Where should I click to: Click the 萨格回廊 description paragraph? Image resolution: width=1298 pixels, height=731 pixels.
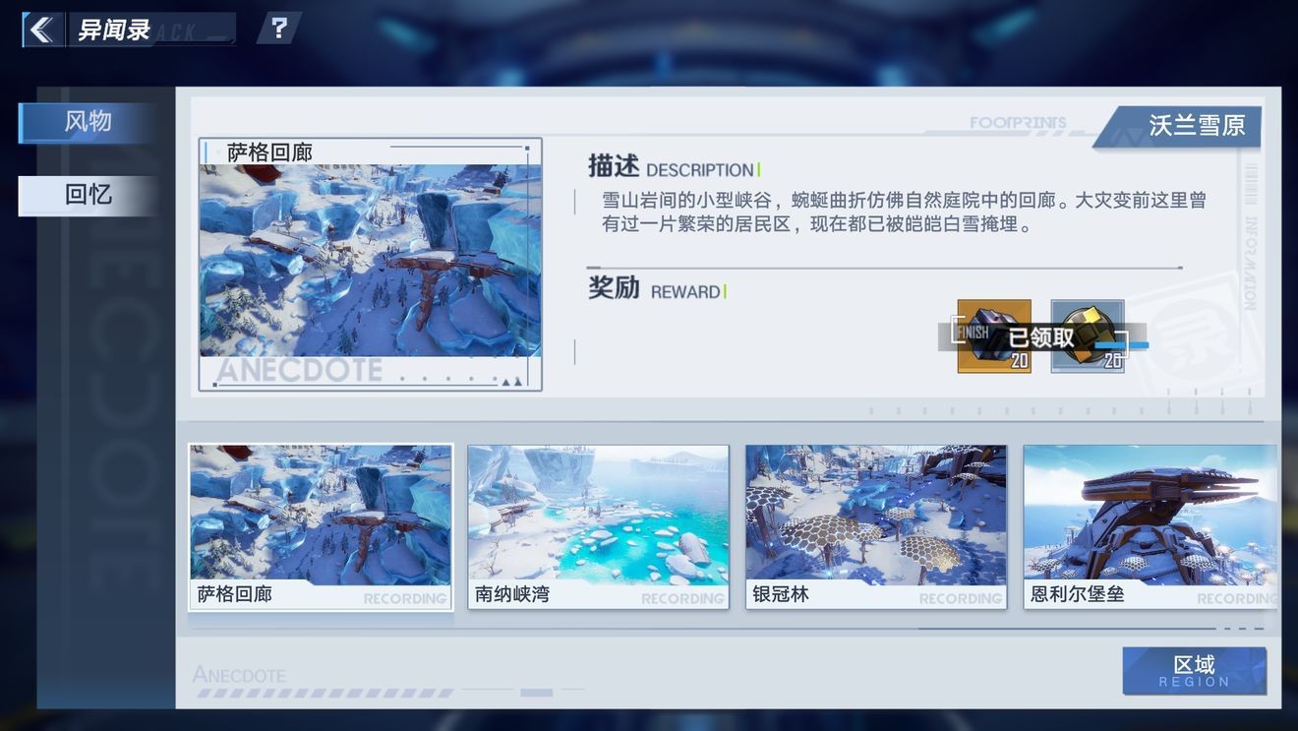(903, 213)
